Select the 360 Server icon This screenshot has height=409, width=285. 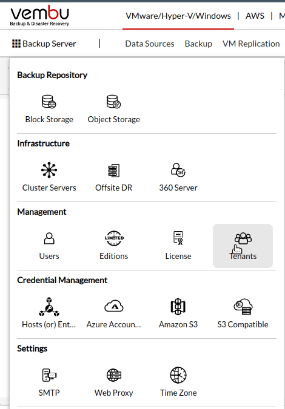point(178,170)
